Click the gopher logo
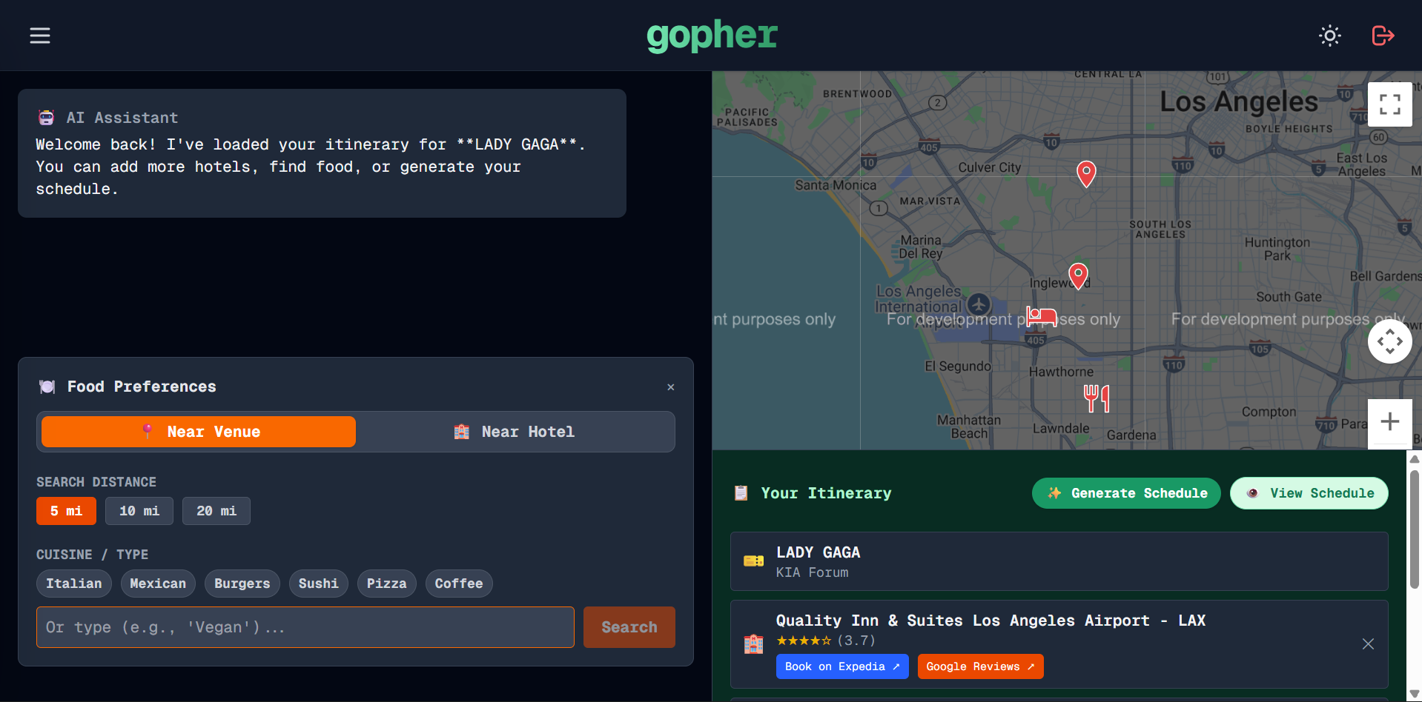The width and height of the screenshot is (1422, 702). coord(712,36)
